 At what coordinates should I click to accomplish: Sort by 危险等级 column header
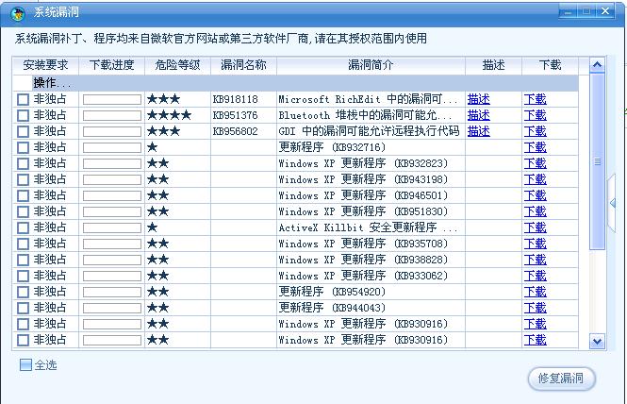click(177, 65)
